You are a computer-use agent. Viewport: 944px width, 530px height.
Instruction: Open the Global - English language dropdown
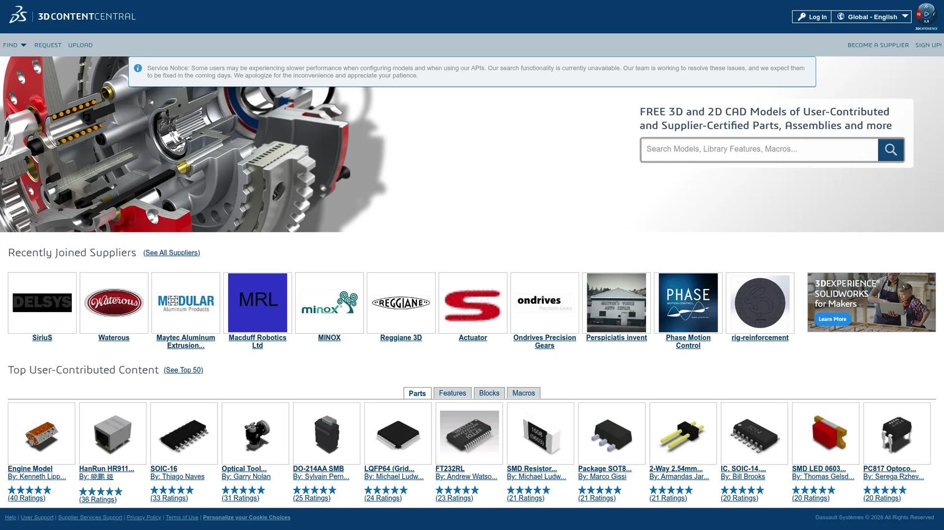point(872,17)
